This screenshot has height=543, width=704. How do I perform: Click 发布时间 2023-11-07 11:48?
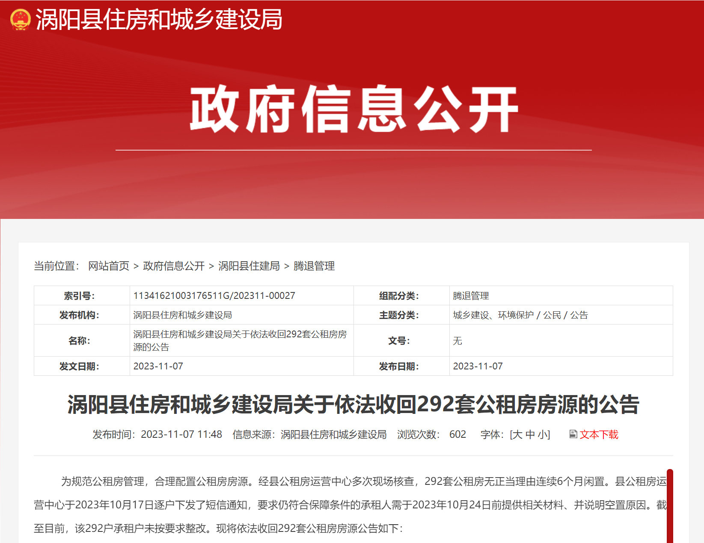pos(157,434)
